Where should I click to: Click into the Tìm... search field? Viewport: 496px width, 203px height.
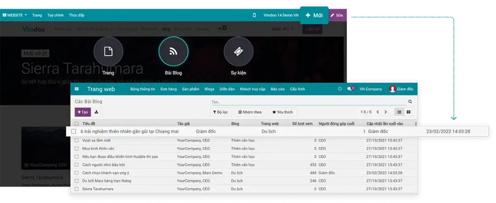pos(306,102)
